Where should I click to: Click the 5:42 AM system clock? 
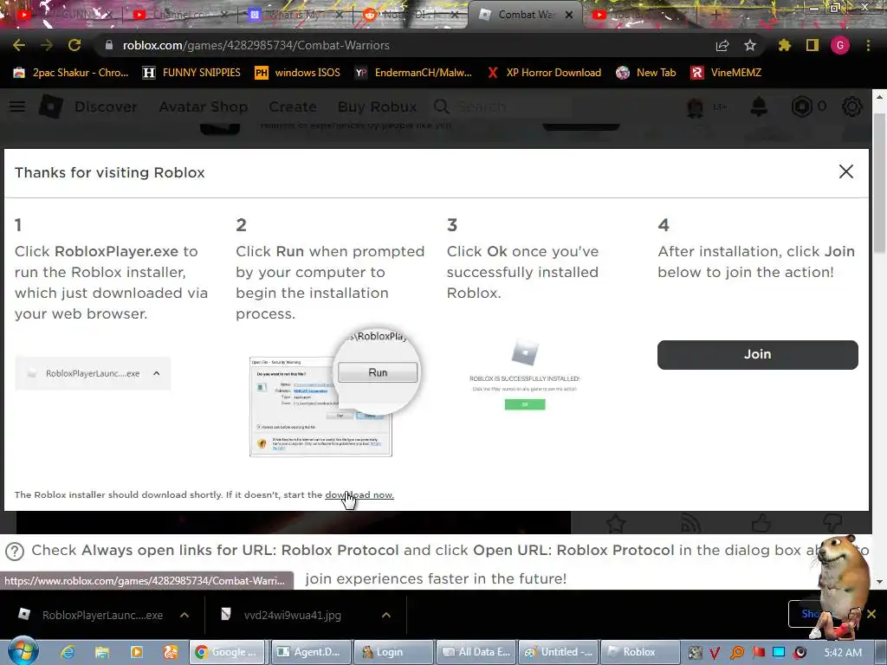click(x=843, y=652)
